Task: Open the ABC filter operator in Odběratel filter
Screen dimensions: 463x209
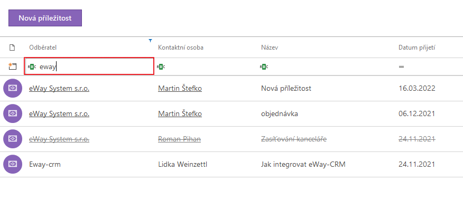Action: coord(32,66)
